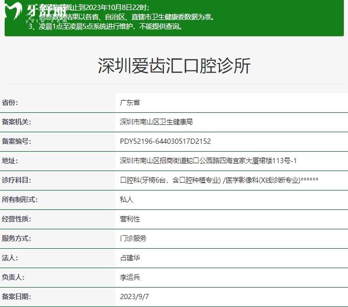Click the clinic title 深圳爱齿汇口腔诊所
This screenshot has height=307, width=348.
(x=174, y=66)
